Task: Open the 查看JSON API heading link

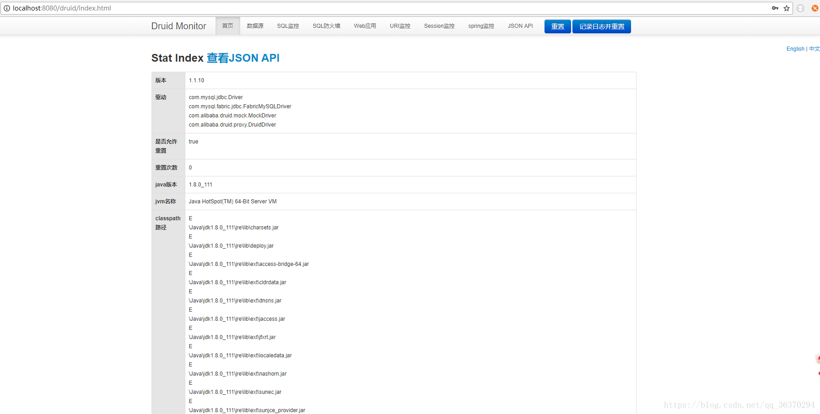Action: [243, 58]
